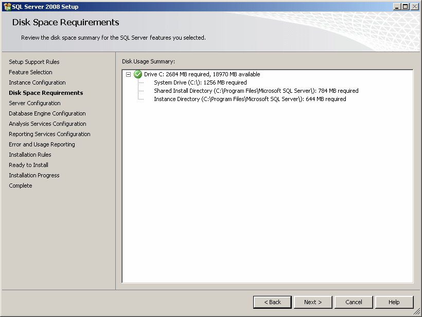This screenshot has height=317, width=422.
Task: Select Feature Selection step
Action: (x=30, y=72)
